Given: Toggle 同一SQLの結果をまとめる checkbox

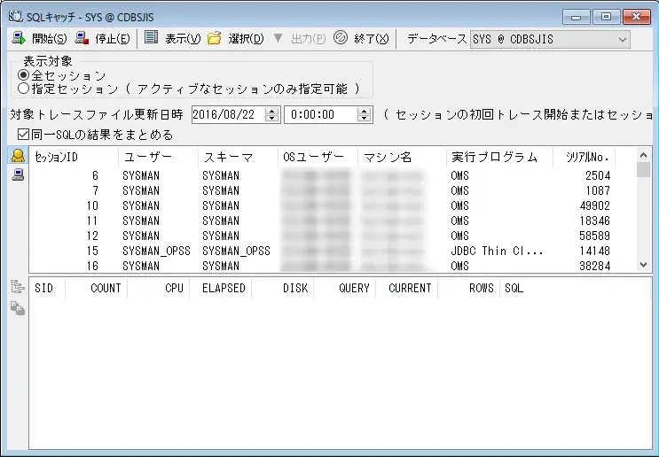Looking at the screenshot, I should coord(23,135).
